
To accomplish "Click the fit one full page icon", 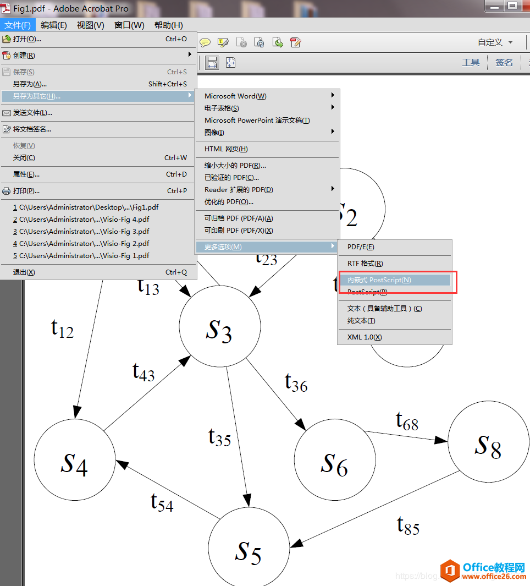I will (230, 62).
